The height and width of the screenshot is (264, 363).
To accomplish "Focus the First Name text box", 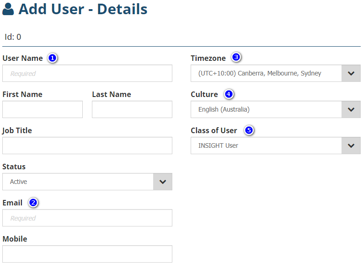I will [43, 109].
